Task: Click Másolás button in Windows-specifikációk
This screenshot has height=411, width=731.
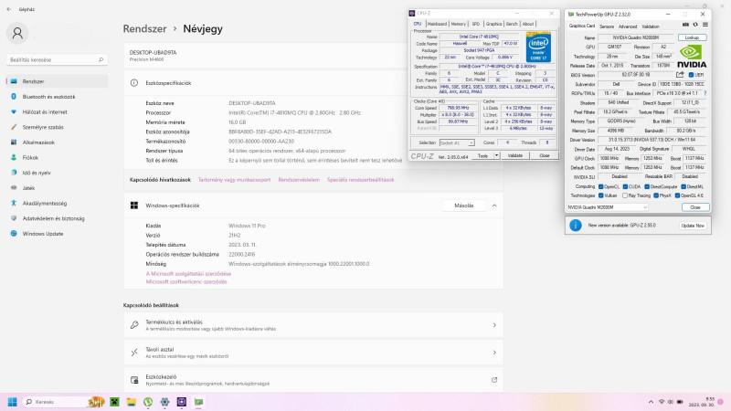Action: pyautogui.click(x=464, y=205)
